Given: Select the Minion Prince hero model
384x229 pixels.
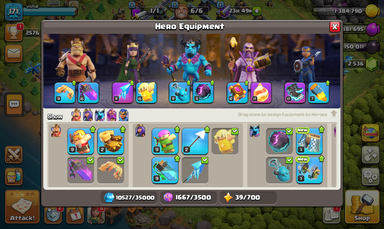Looking at the screenshot, I should pos(191,60).
